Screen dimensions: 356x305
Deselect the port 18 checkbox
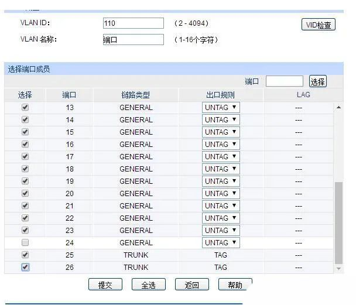[25, 169]
